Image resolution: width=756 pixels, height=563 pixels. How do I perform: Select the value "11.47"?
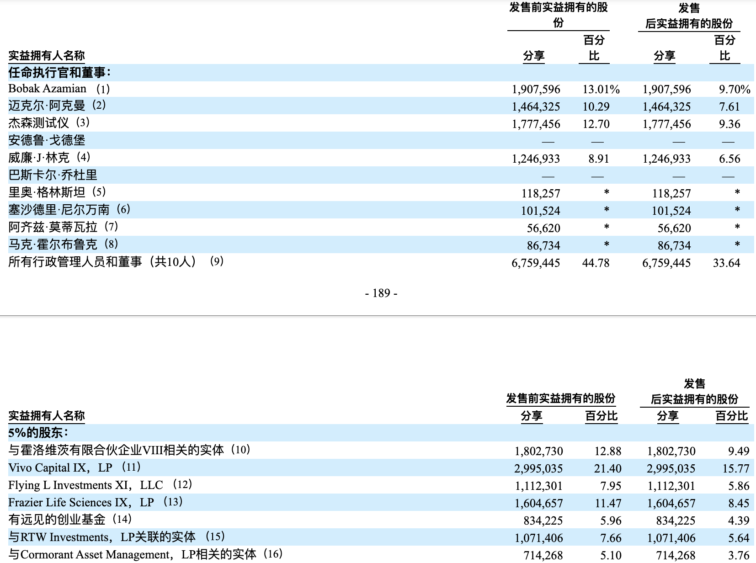pyautogui.click(x=608, y=504)
